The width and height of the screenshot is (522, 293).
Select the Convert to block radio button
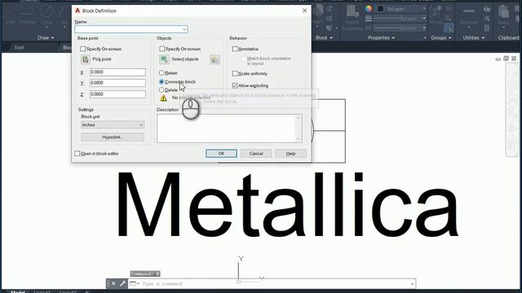point(161,81)
